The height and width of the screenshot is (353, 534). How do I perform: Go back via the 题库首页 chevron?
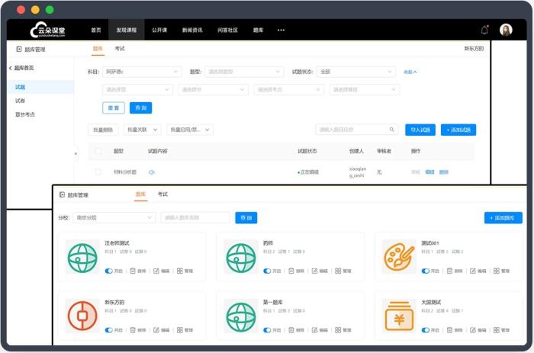tap(11, 68)
